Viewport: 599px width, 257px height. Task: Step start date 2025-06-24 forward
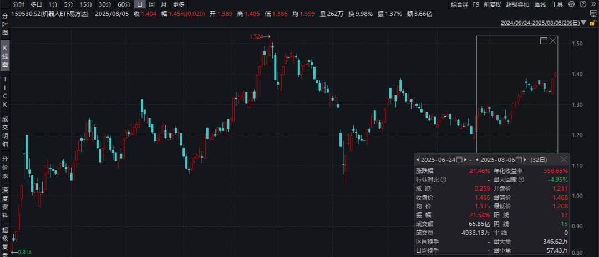[466, 160]
